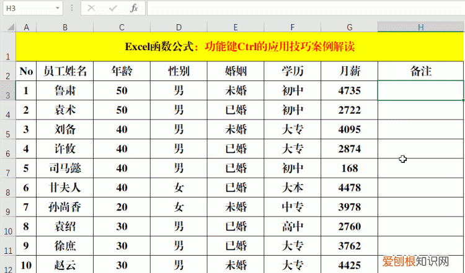465x273 pixels.
Task: Click empty 备注 cell in 徐庶 row
Action: click(x=421, y=246)
